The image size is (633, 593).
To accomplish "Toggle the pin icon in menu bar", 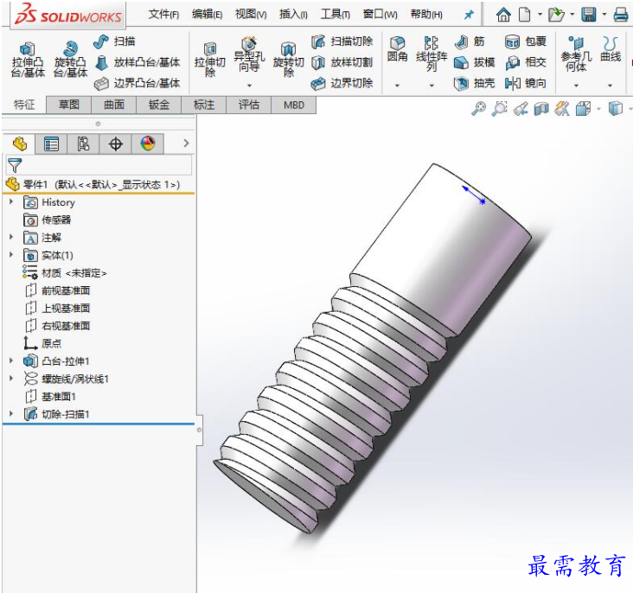I will (x=469, y=15).
